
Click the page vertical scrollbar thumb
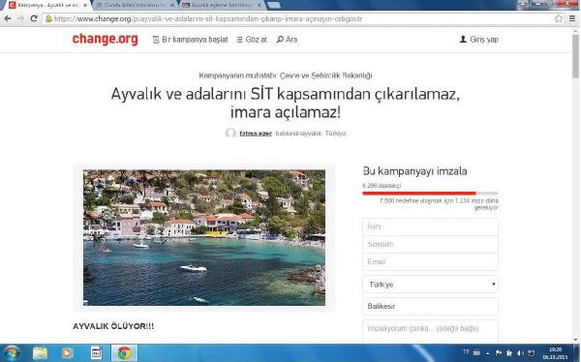click(575, 55)
